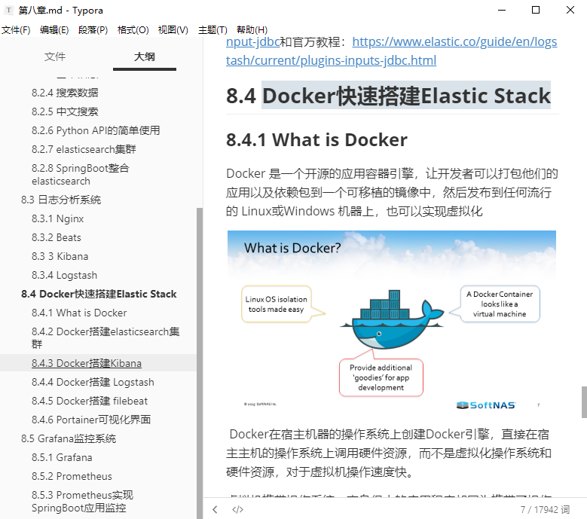587x519 pixels.
Task: Place cursor in 8.4 Docker快速搭建Elastic Stack heading
Action: pos(388,96)
